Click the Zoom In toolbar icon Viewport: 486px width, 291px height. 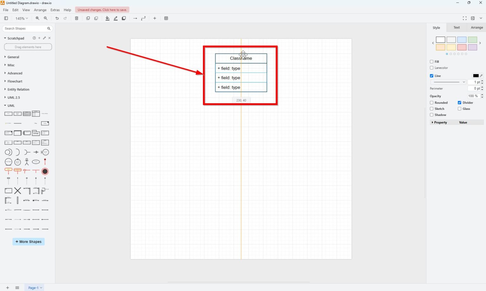37,18
